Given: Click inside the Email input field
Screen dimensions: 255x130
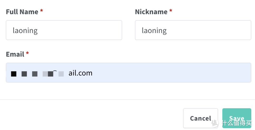Looking at the screenshot, I should 129,73.
